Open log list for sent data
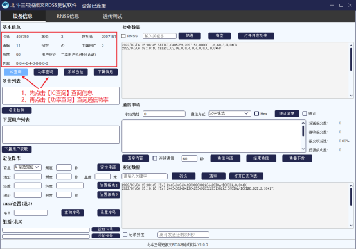 click(x=246, y=176)
